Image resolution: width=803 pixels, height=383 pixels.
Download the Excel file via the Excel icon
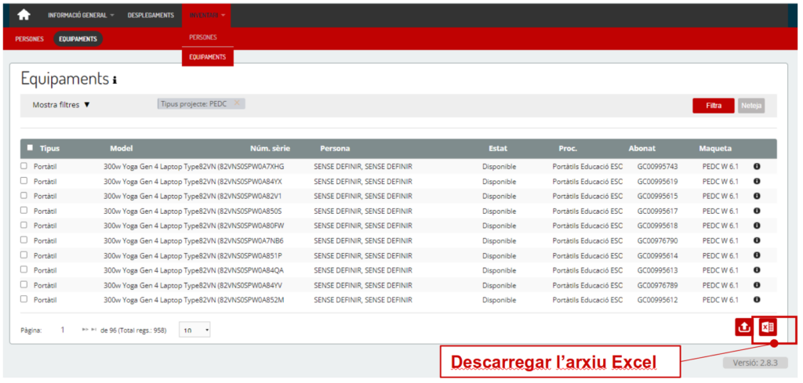[768, 328]
